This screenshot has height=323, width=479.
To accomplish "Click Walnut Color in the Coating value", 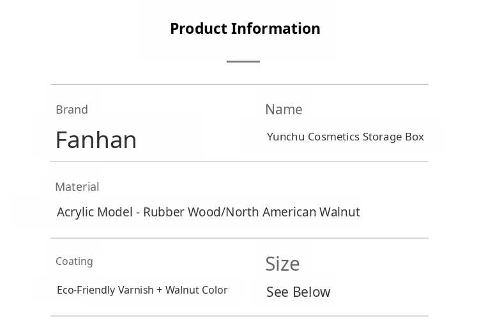I will (x=197, y=290).
